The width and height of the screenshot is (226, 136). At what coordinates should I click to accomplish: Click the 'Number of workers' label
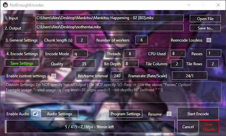coord(113,40)
